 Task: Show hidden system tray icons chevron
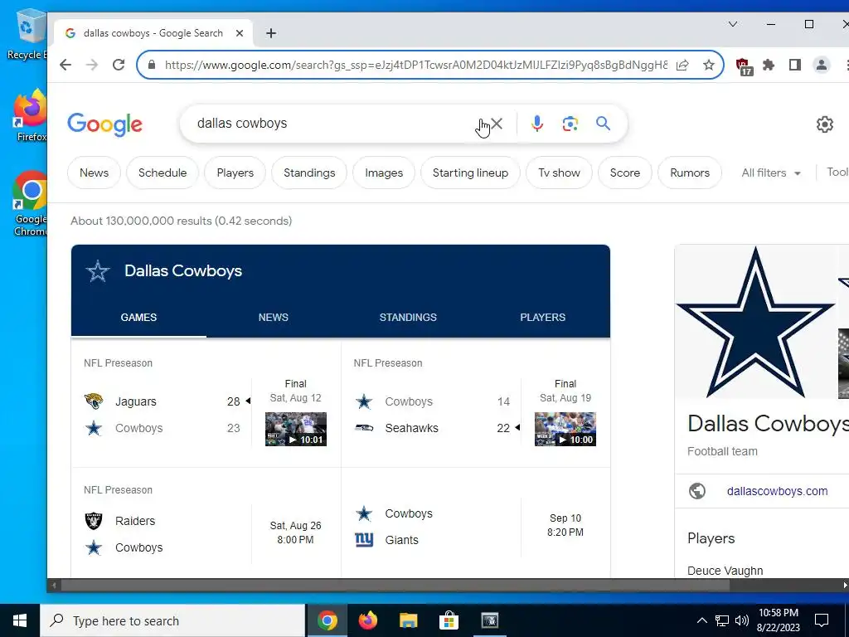(701, 620)
